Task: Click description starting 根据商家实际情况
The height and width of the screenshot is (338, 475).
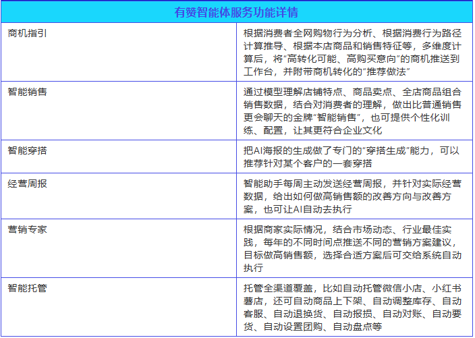Action: coord(352,249)
